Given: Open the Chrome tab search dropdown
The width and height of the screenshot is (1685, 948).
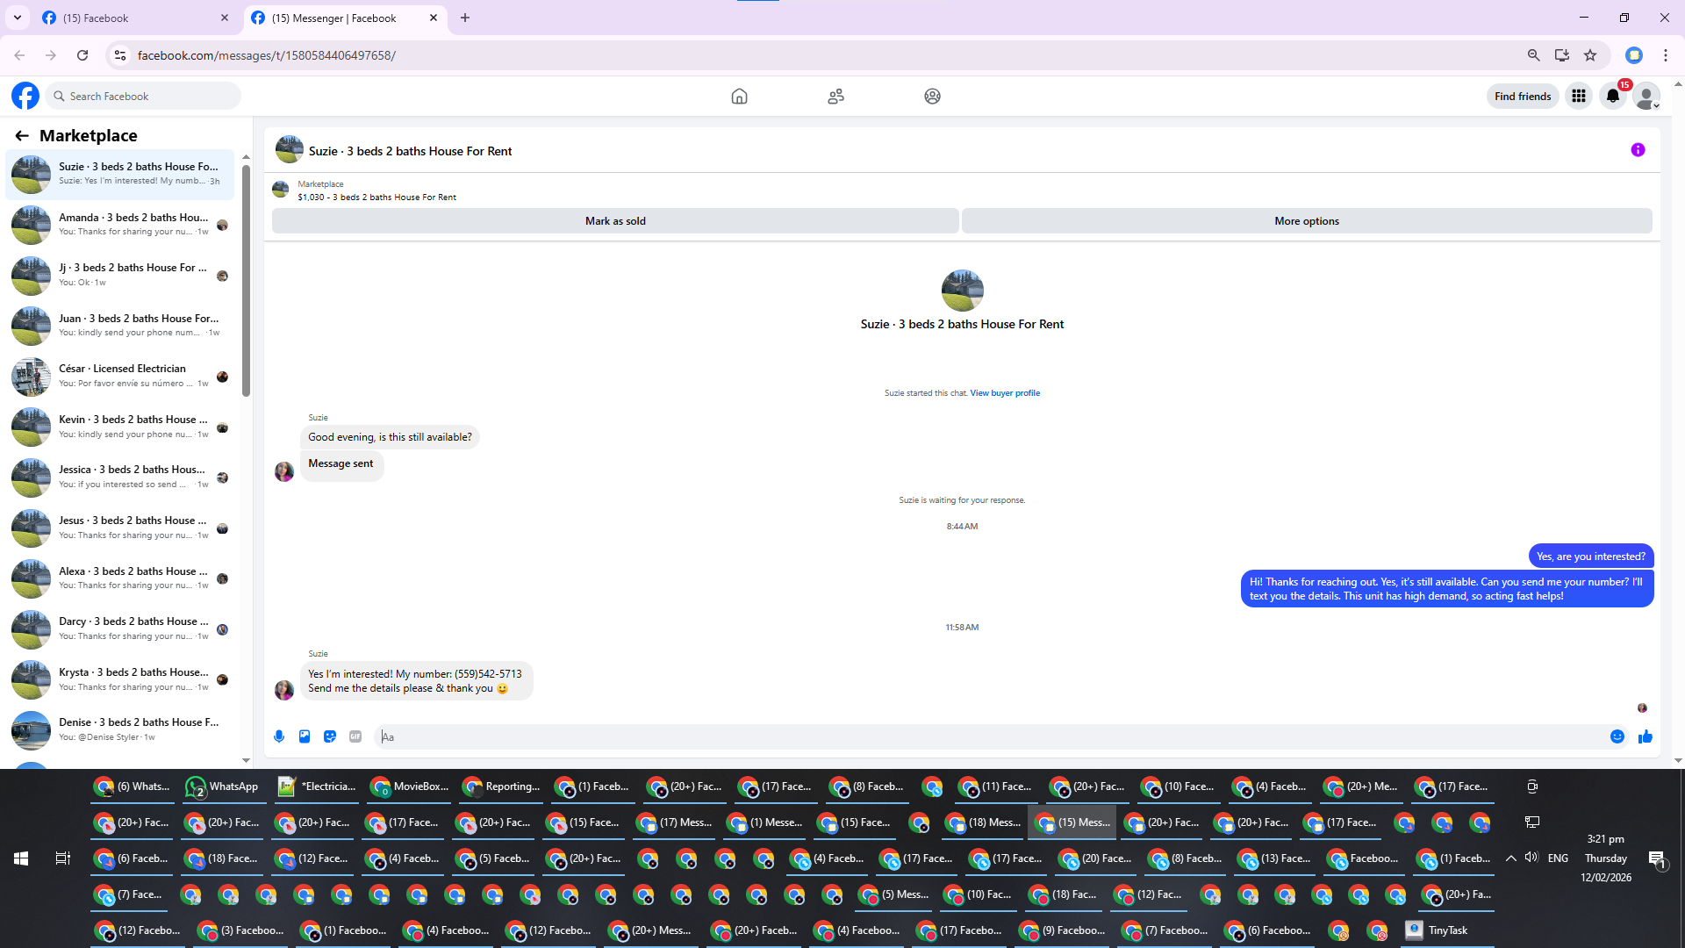Looking at the screenshot, I should pos(18,18).
